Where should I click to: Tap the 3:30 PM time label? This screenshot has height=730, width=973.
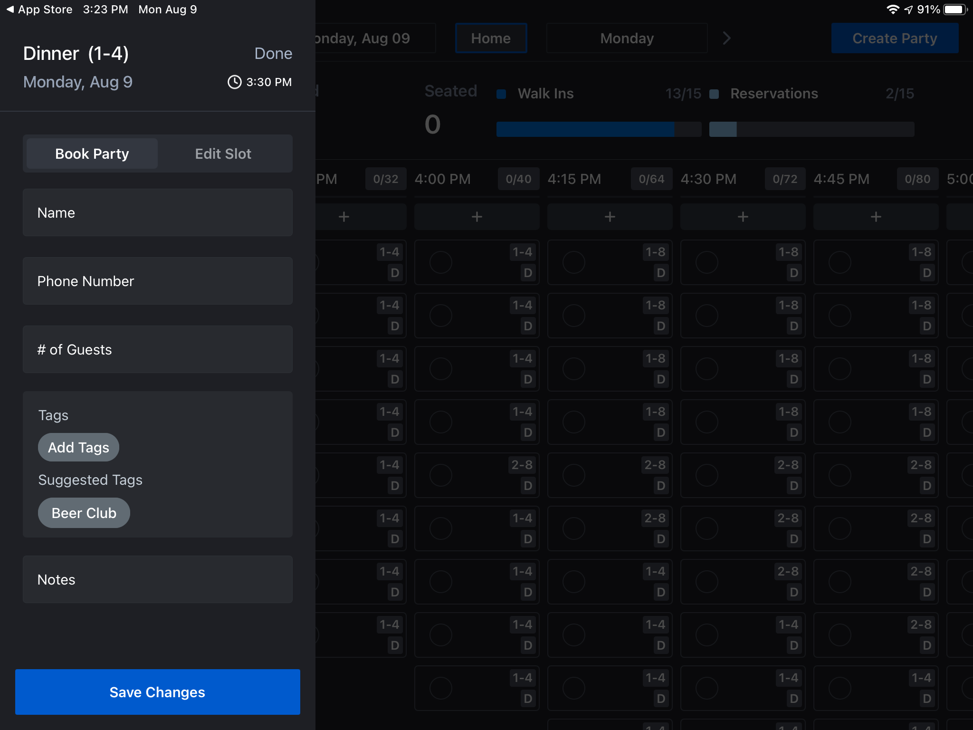(269, 82)
